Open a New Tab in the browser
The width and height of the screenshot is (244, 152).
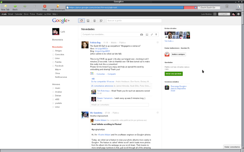5,8
